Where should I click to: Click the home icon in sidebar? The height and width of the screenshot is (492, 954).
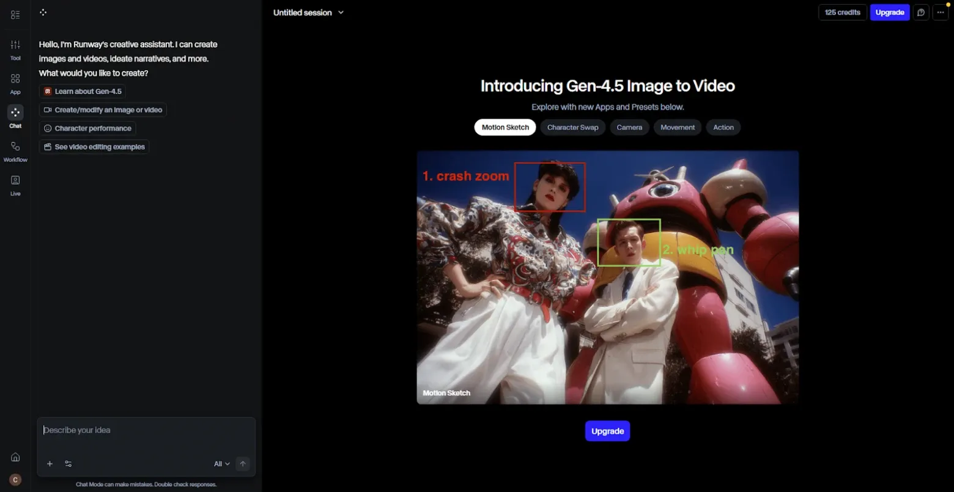point(15,457)
